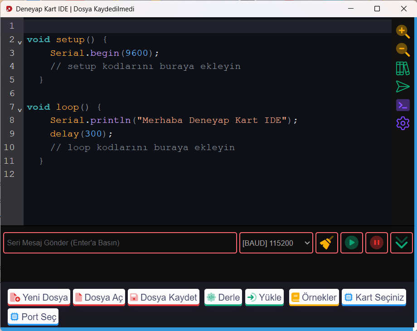Save file with Dosya Kaydet
The width and height of the screenshot is (417, 331).
164,297
